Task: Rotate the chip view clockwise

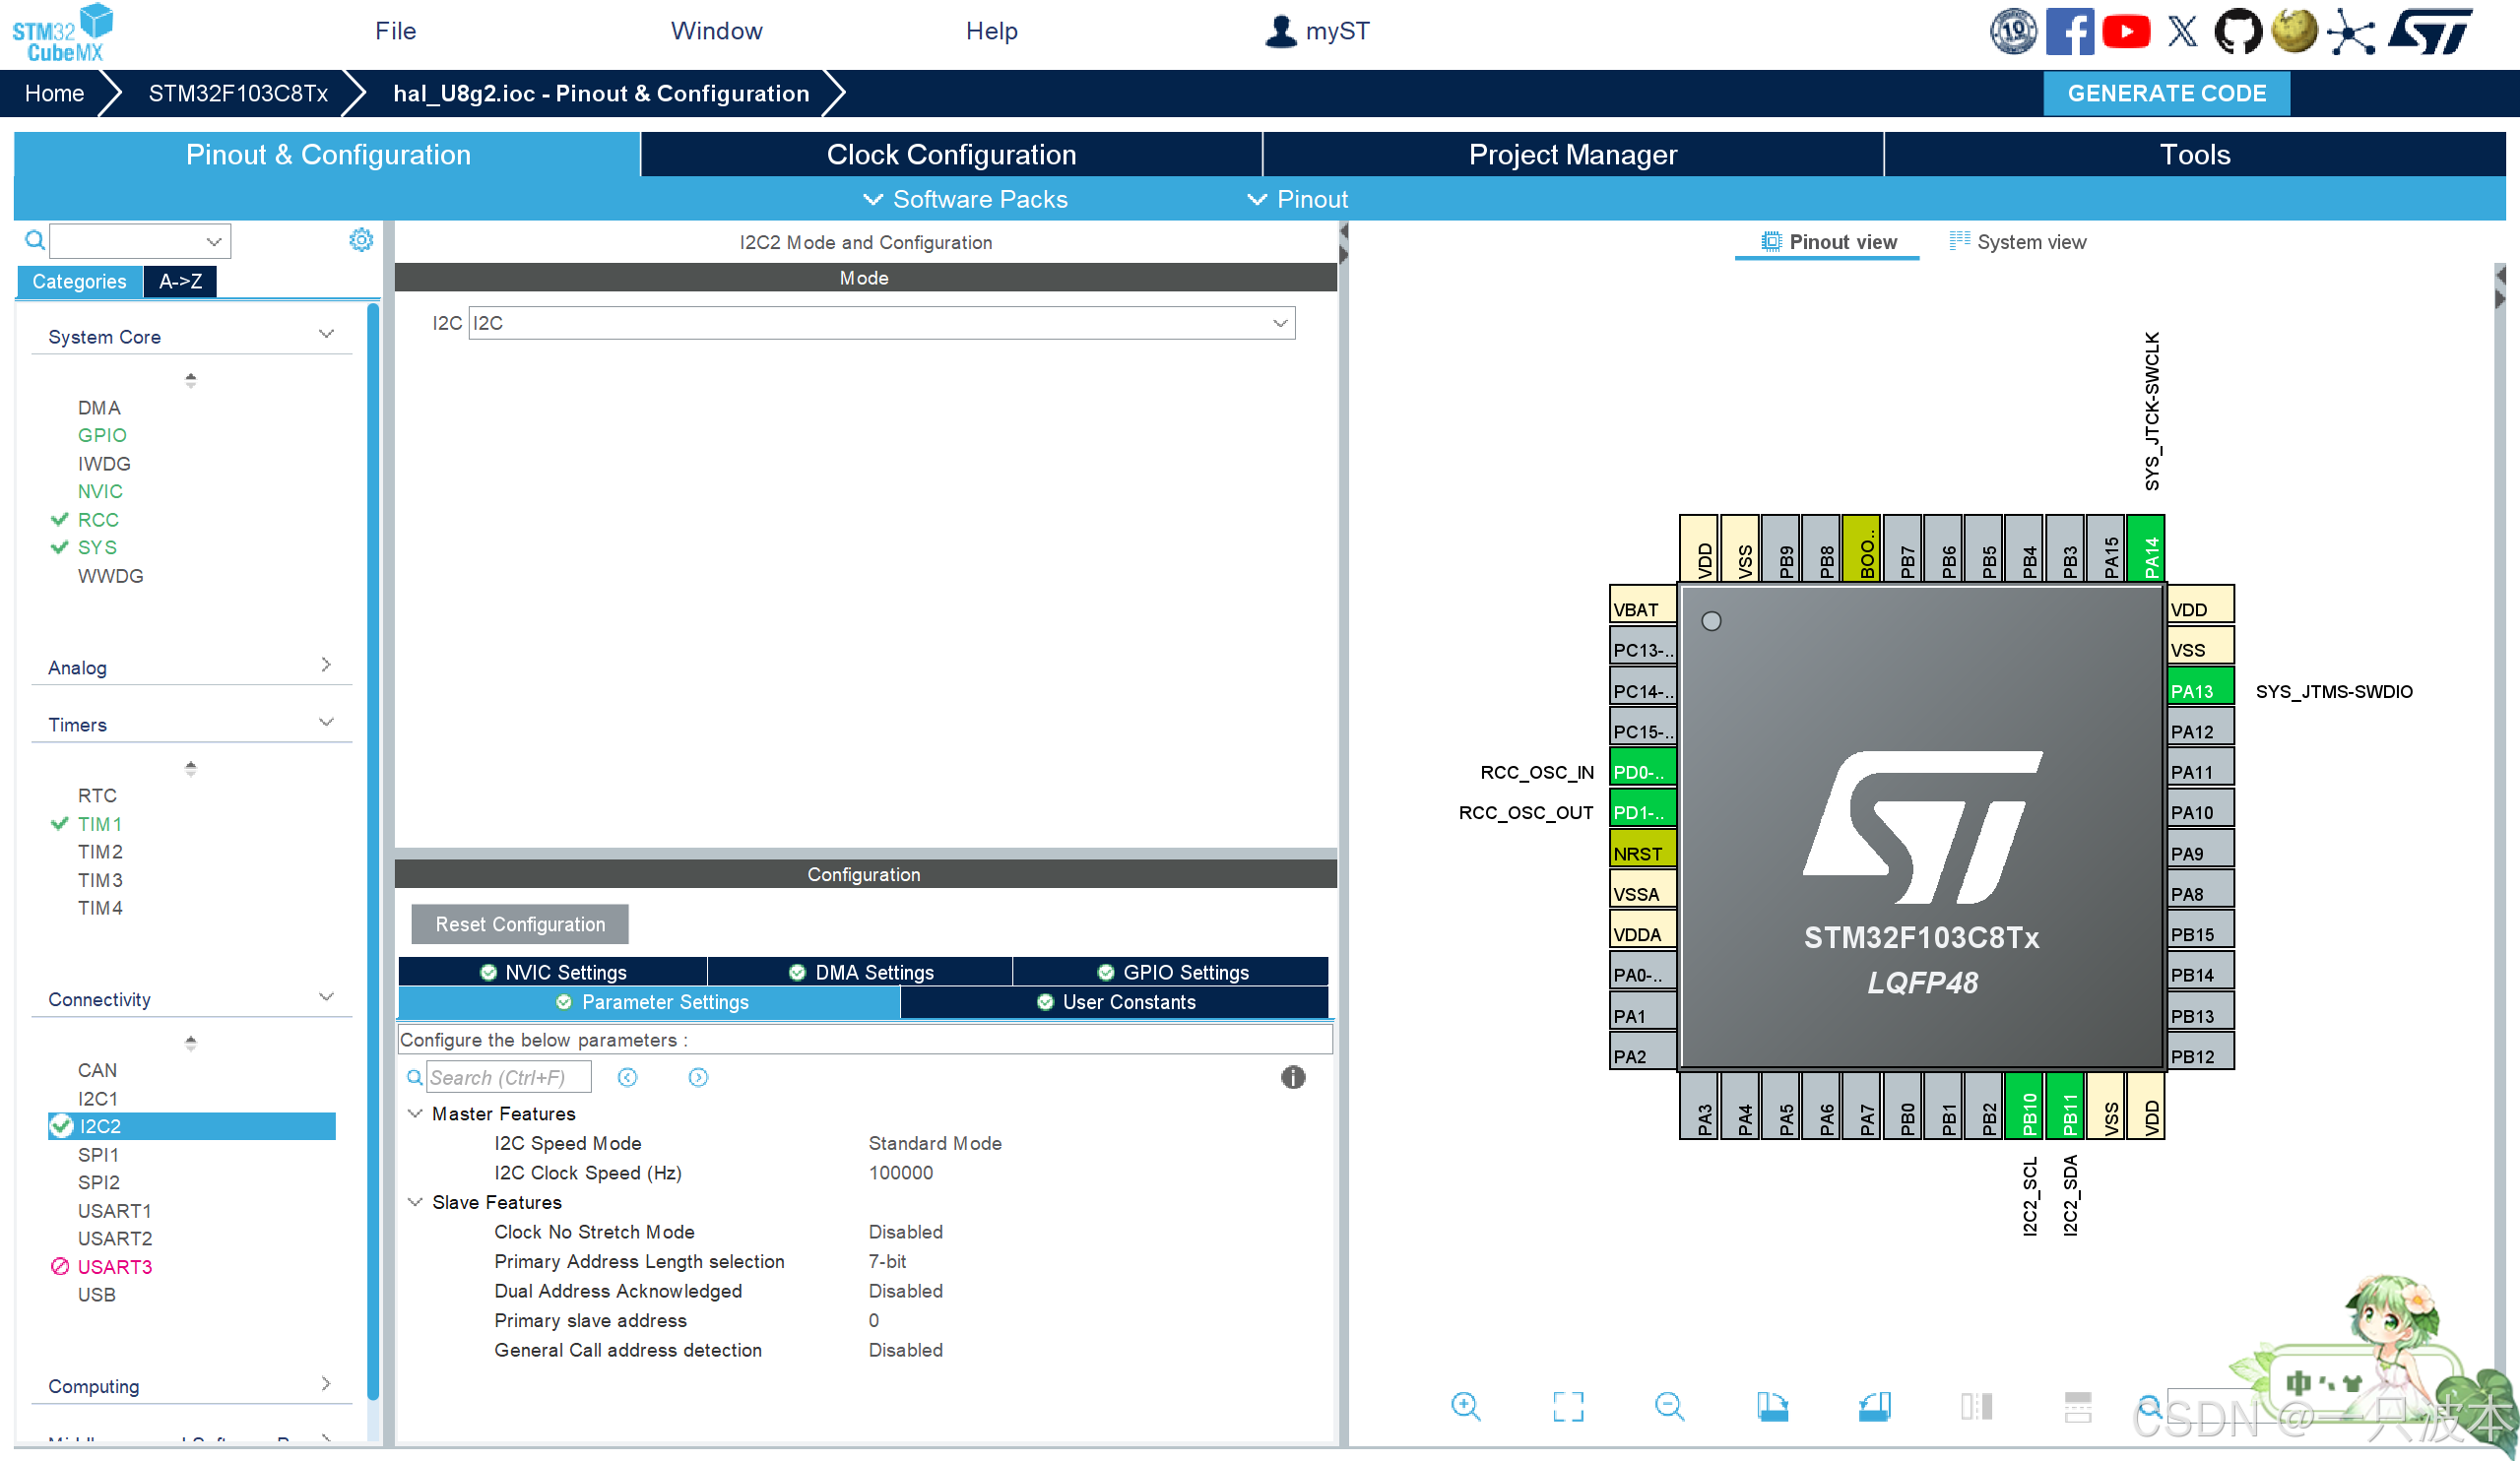Action: (1772, 1406)
